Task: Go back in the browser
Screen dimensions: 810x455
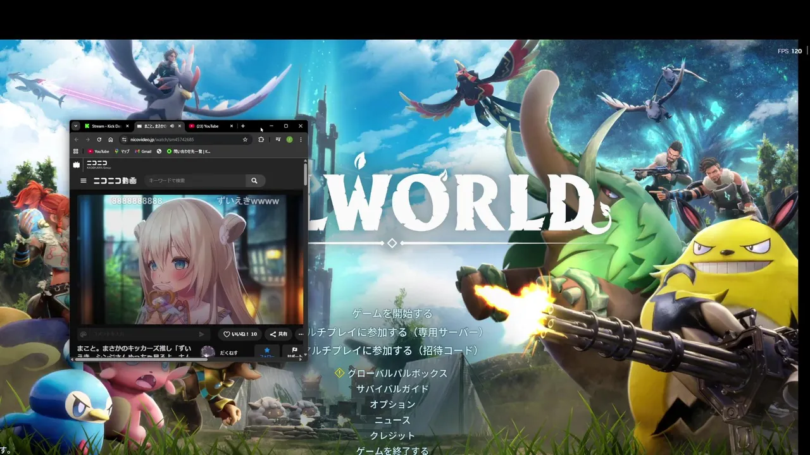Action: coord(77,140)
